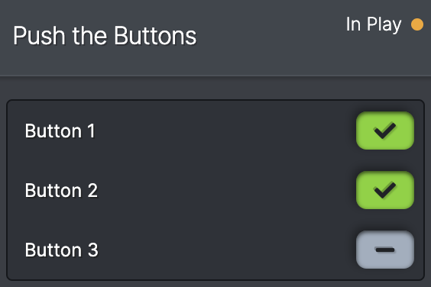
Task: Click the empty header area below the title
Action: point(215,62)
